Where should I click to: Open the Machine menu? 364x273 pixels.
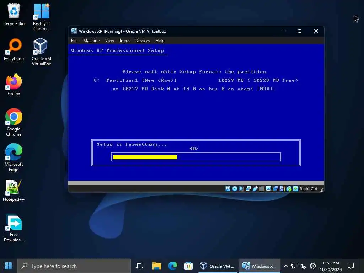coord(91,41)
